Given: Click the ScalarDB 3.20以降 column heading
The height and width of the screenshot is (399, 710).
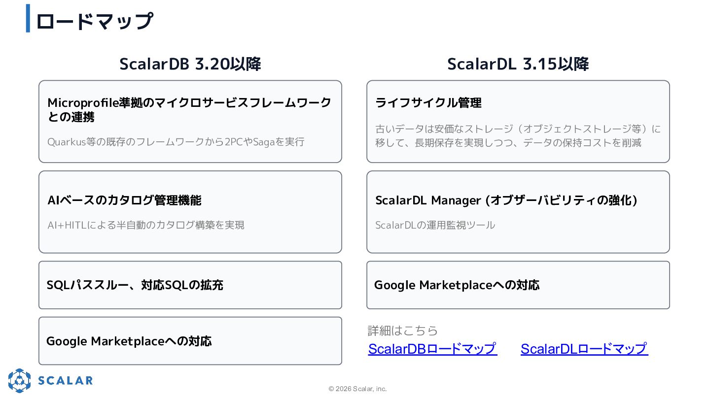Looking at the screenshot, I should pos(190,64).
